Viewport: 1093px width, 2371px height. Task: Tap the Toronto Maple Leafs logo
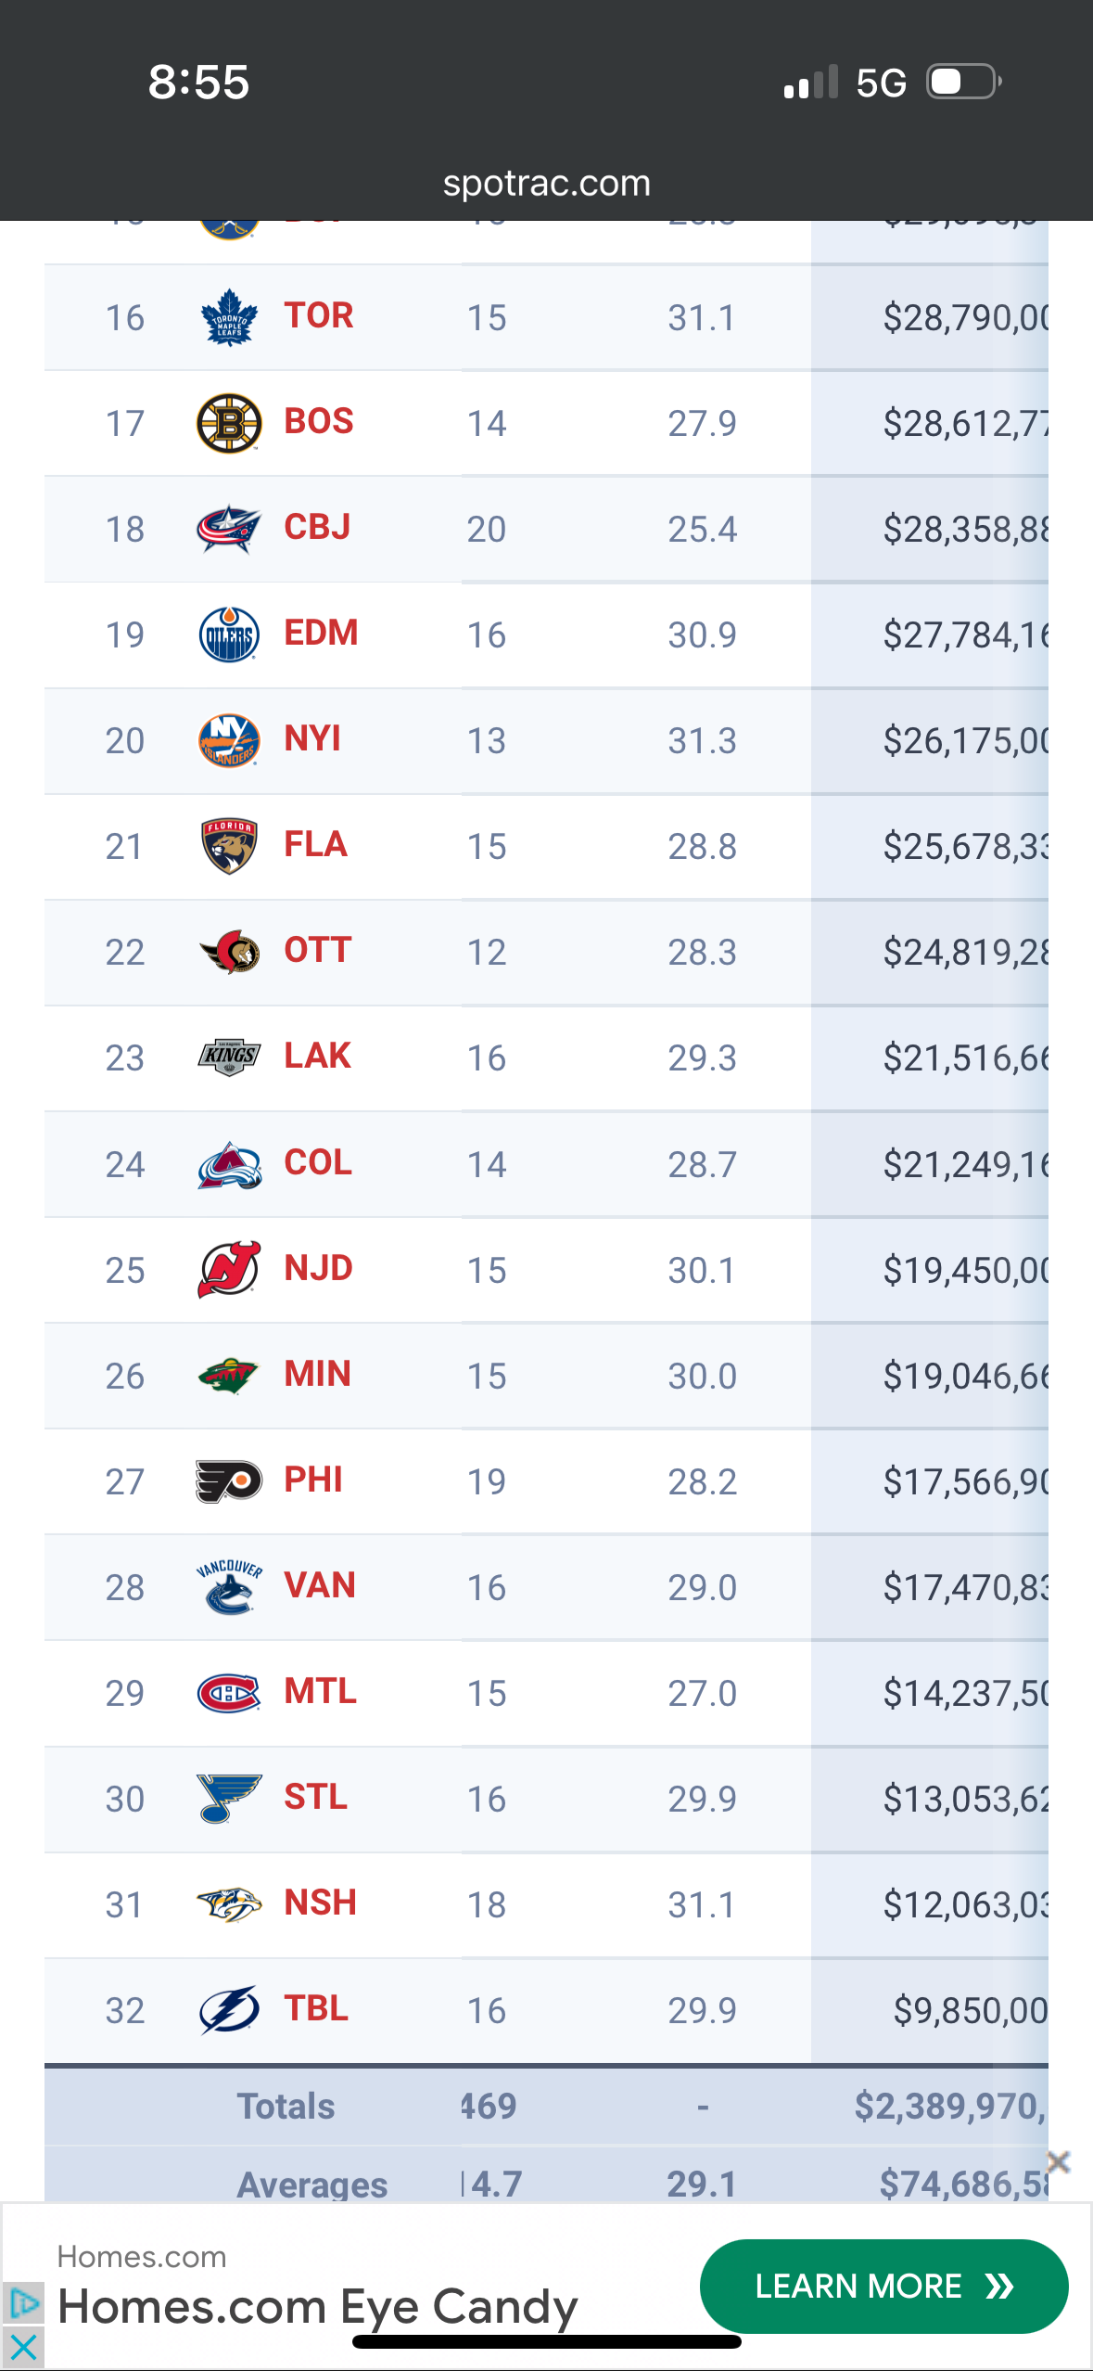229,317
